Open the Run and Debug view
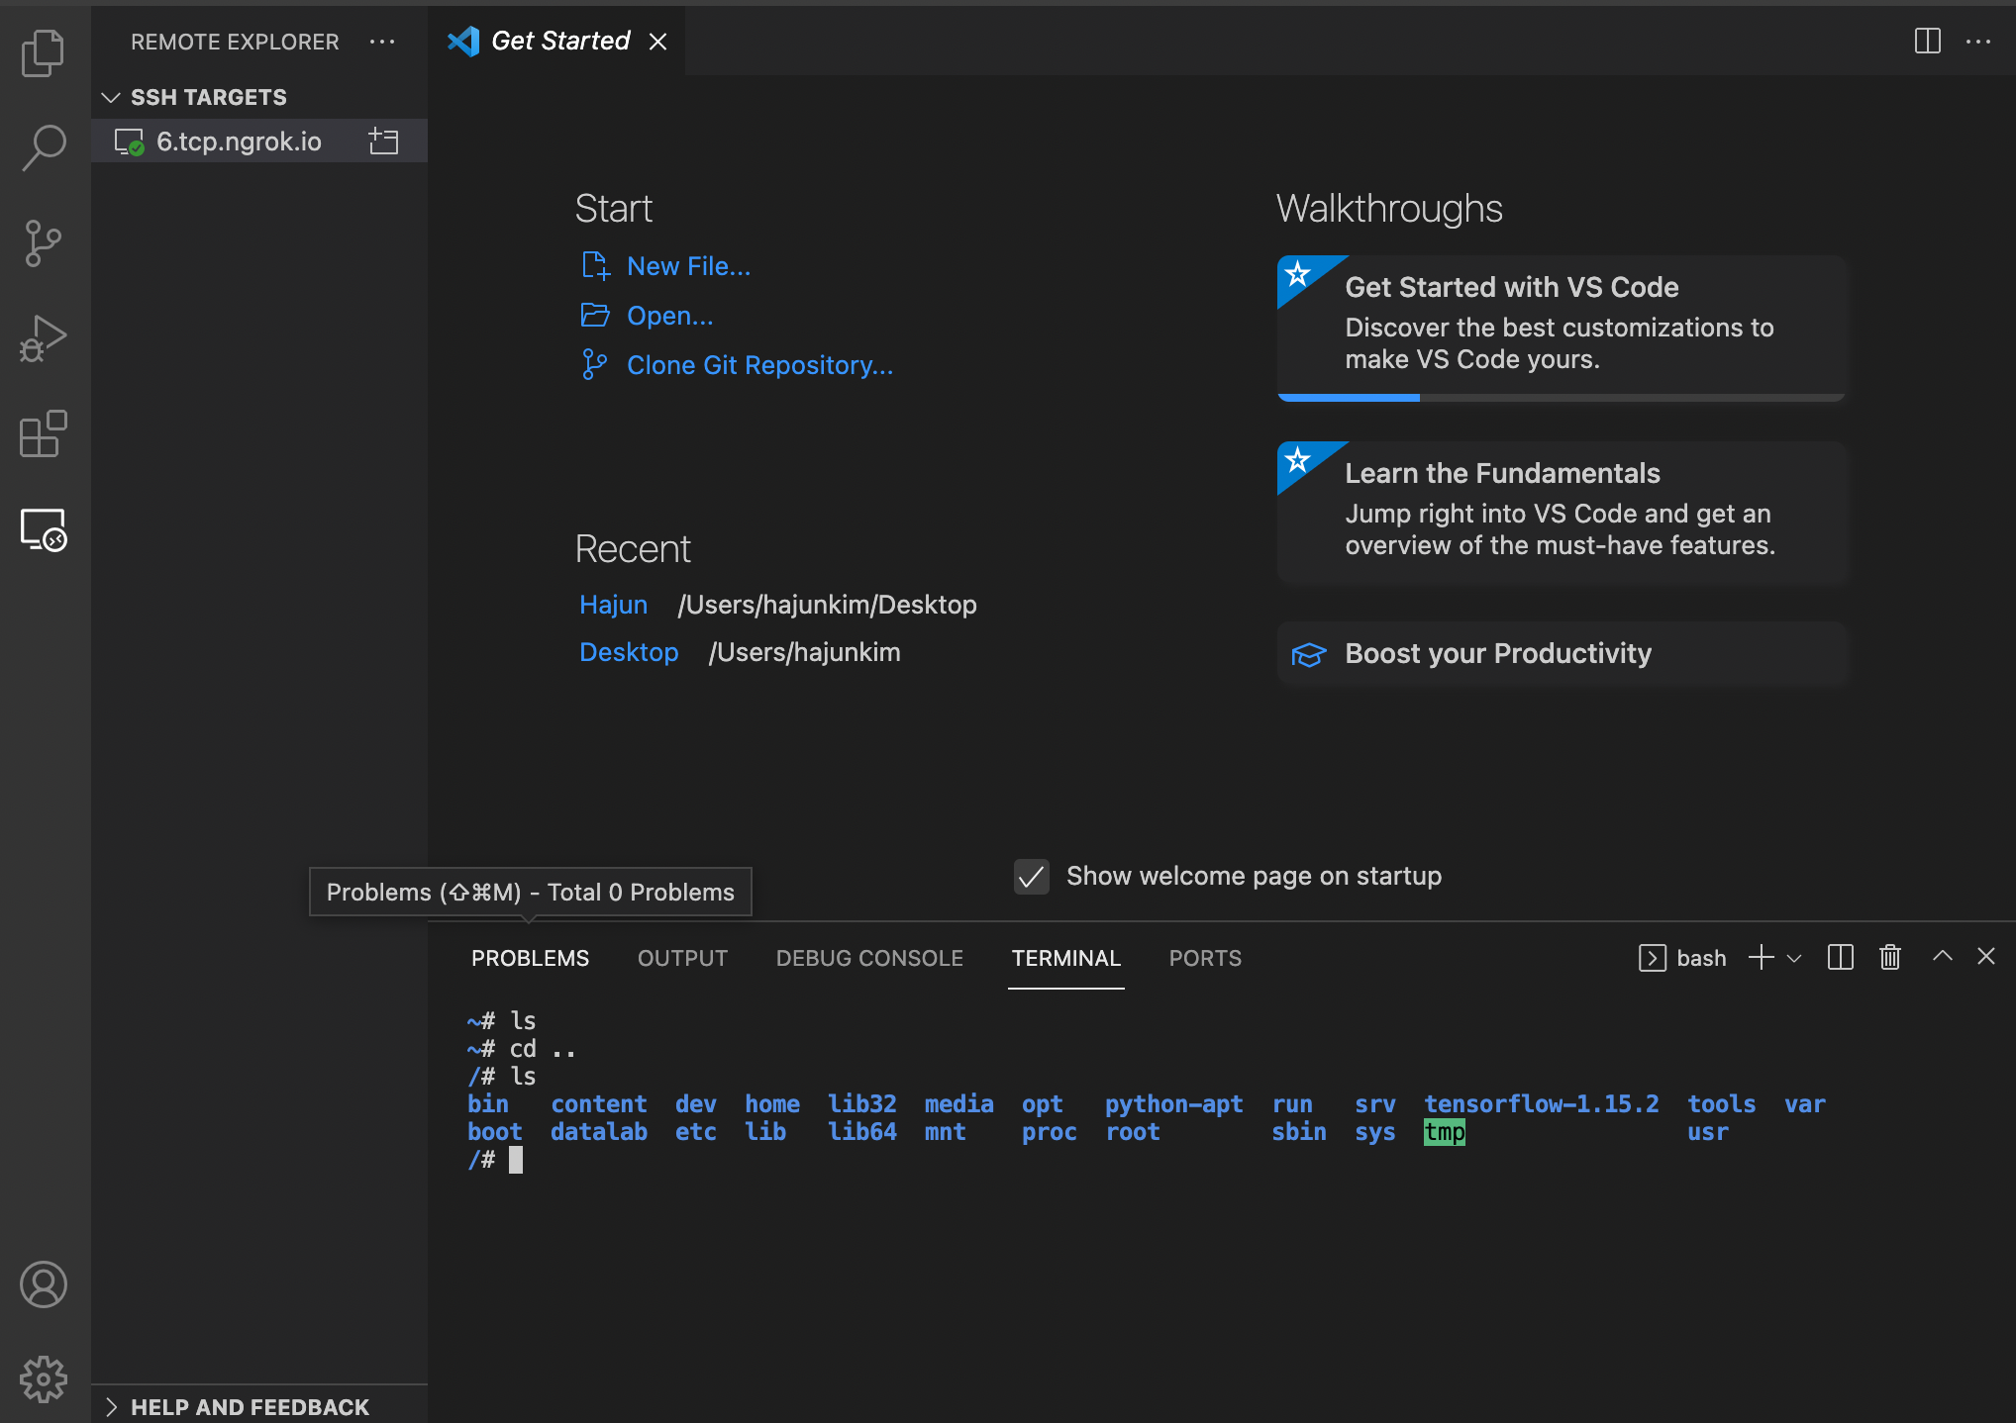The width and height of the screenshot is (2016, 1423). click(43, 338)
